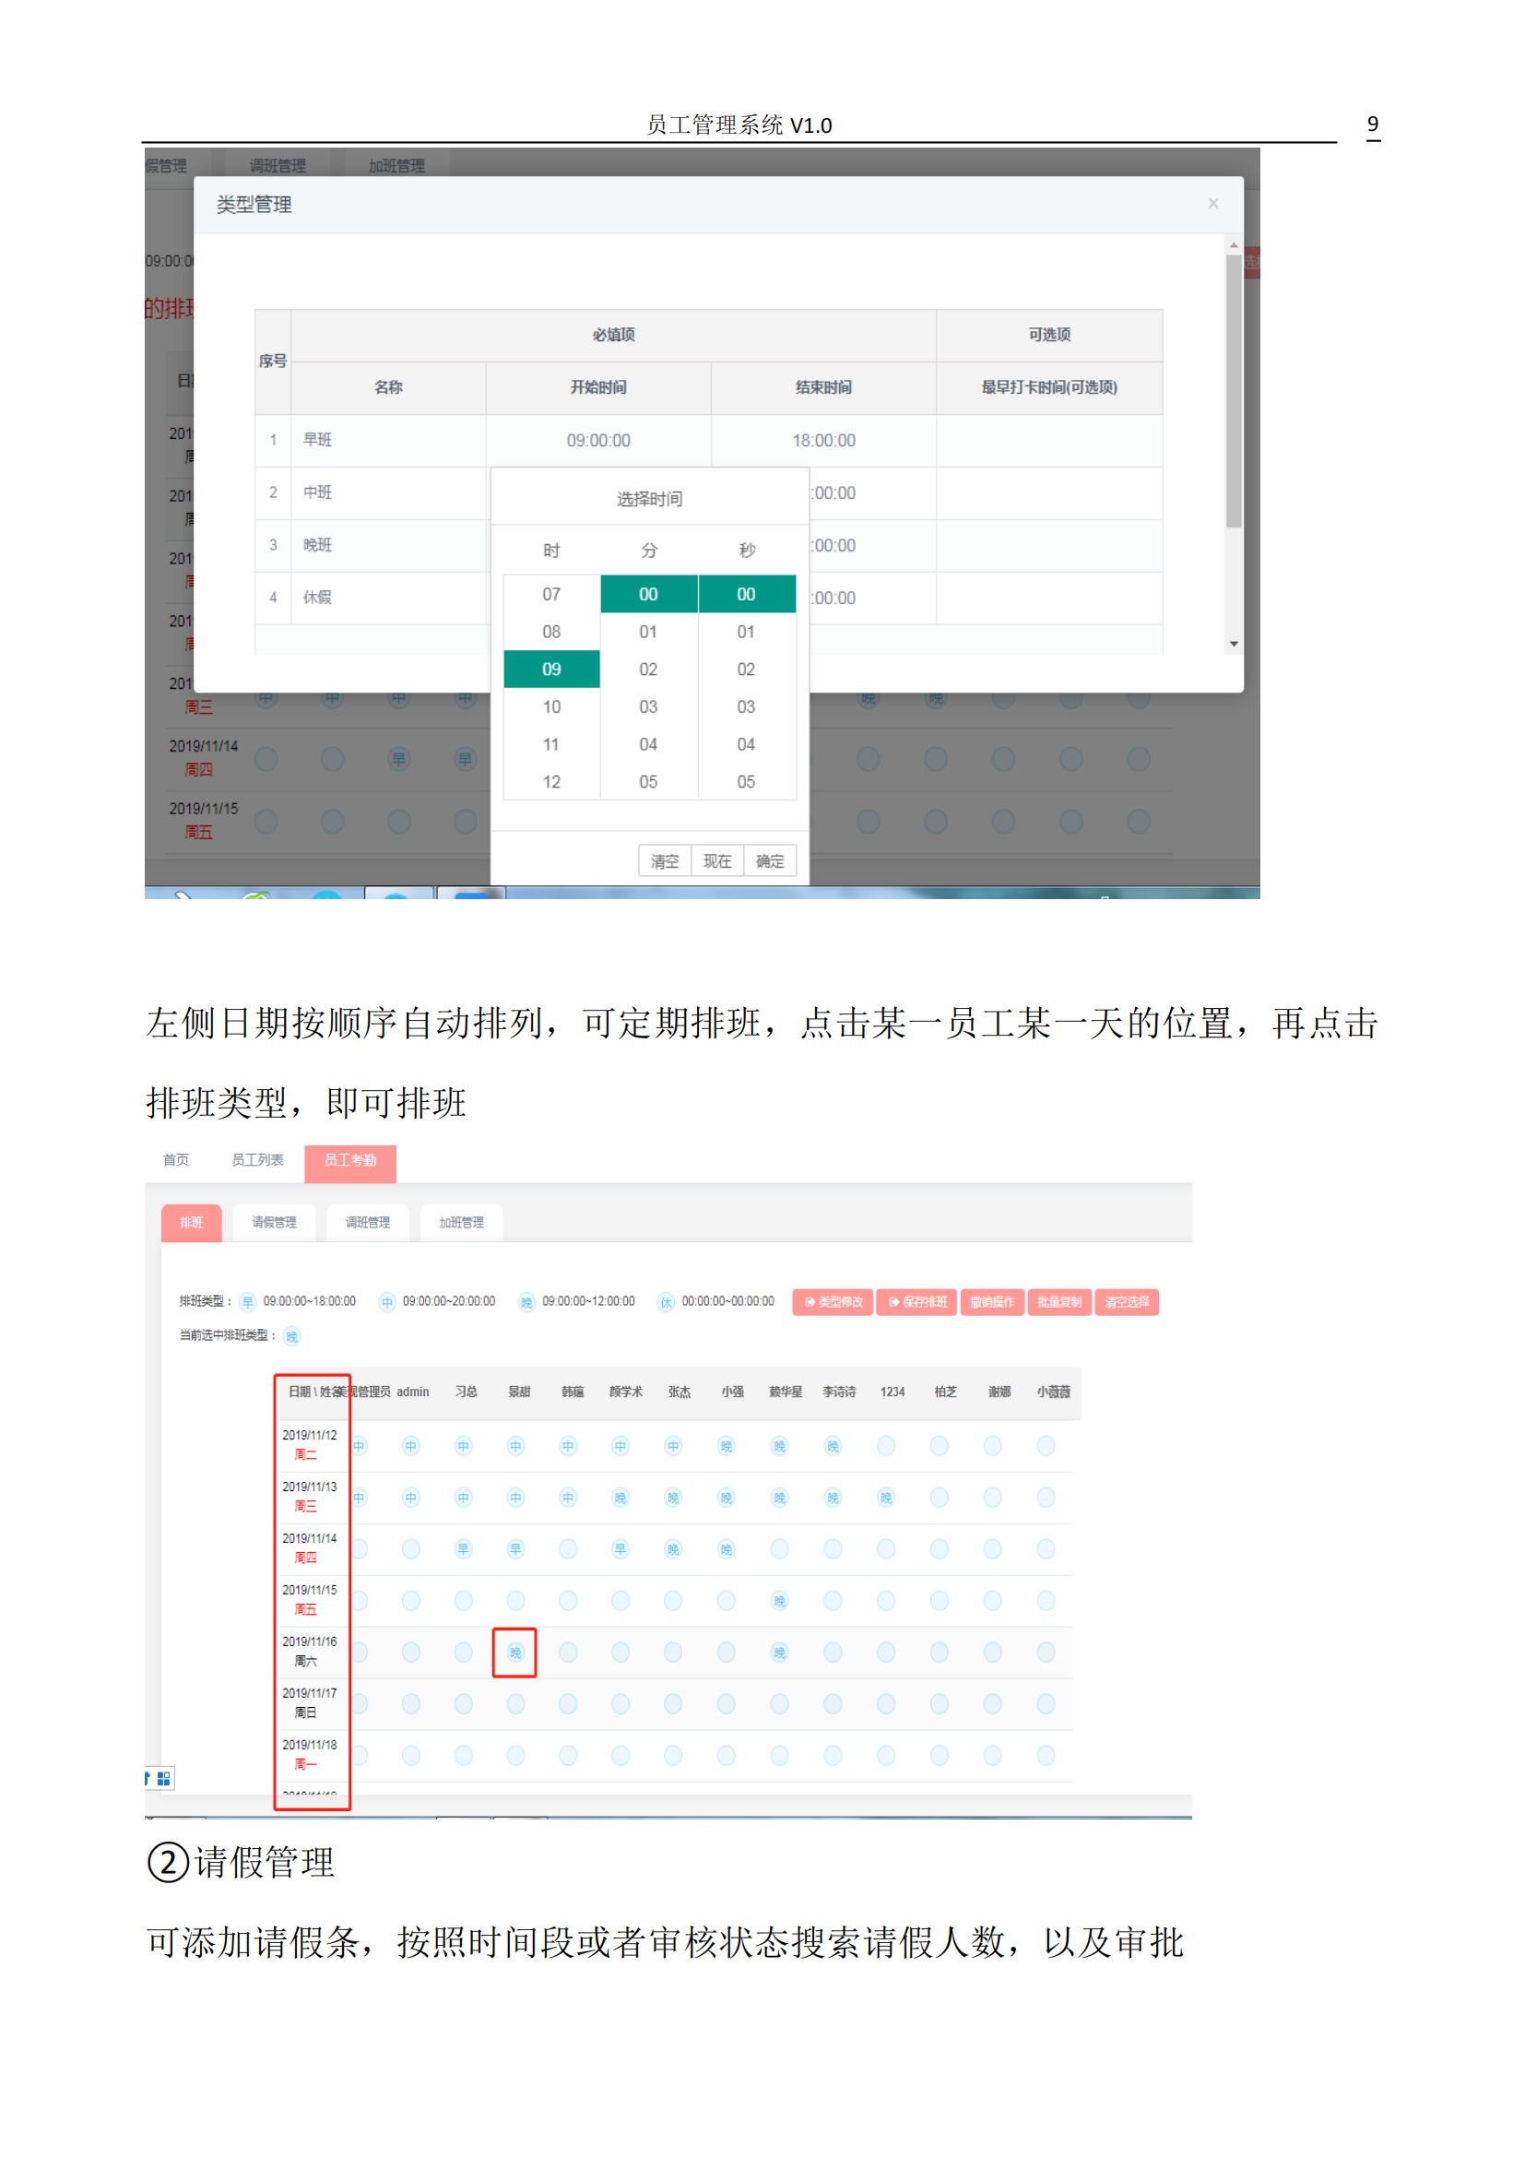Toggle 柏芝's shift circle on 2019/11/15
This screenshot has width=1525, height=2157.
(939, 1601)
